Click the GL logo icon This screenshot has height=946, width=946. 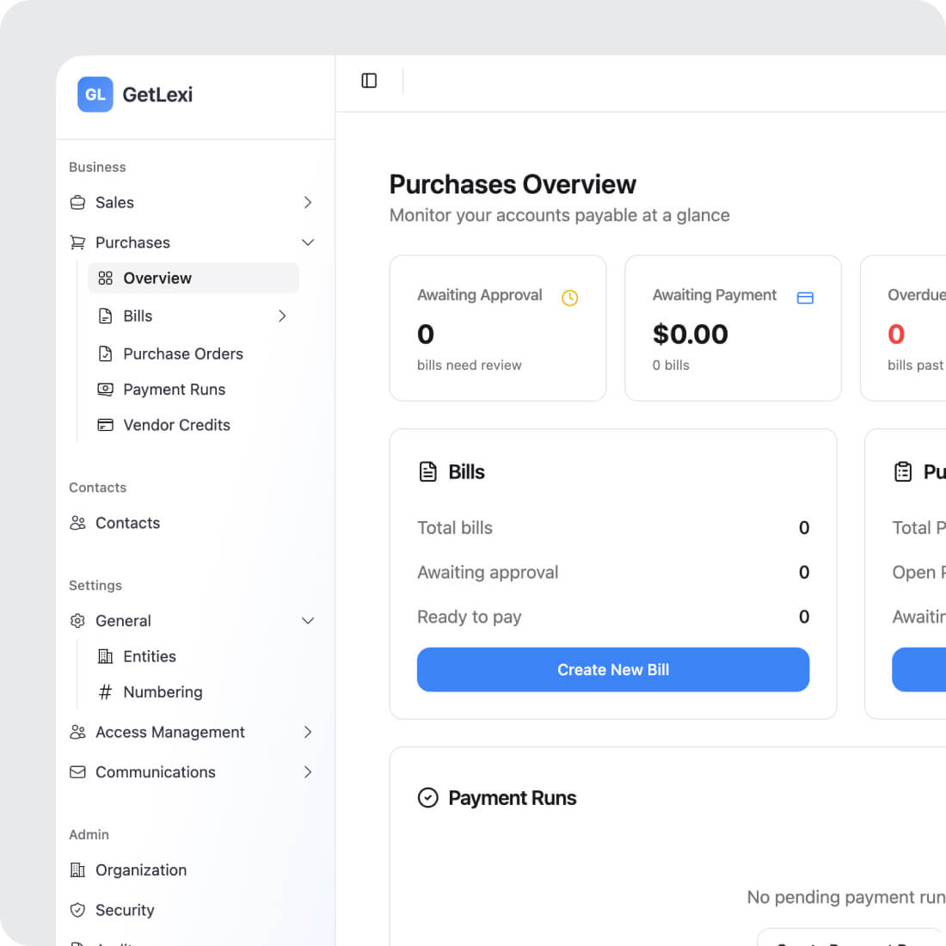pyautogui.click(x=95, y=95)
